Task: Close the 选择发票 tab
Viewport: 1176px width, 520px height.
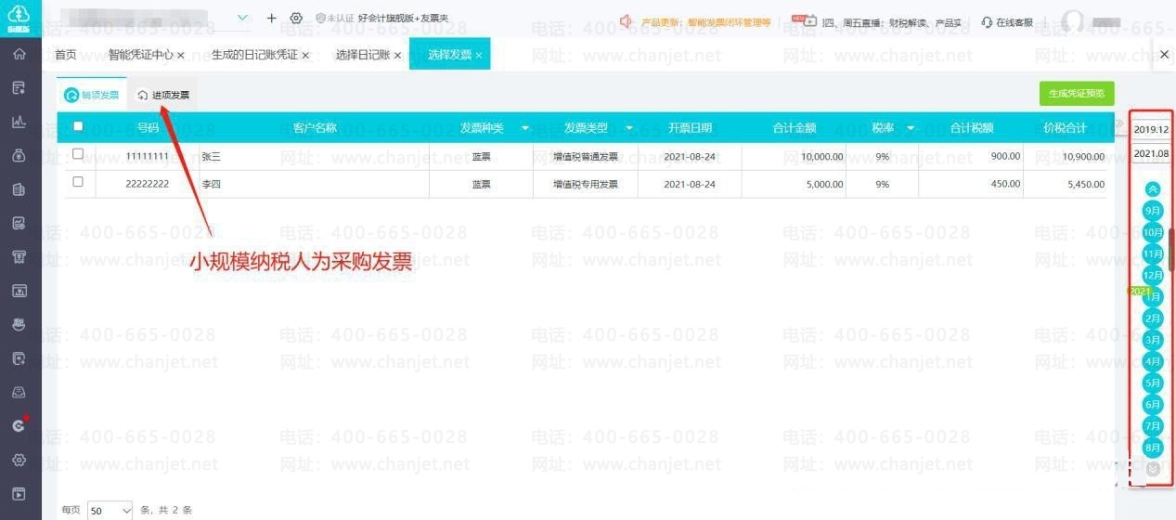Action: click(479, 56)
